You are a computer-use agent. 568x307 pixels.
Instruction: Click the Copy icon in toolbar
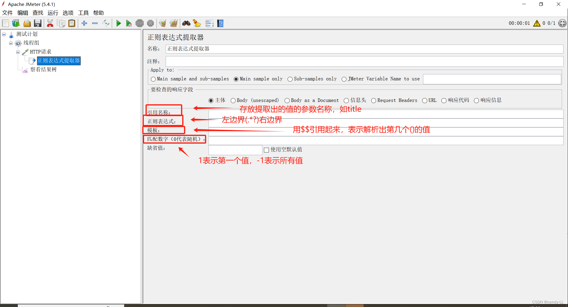[61, 23]
